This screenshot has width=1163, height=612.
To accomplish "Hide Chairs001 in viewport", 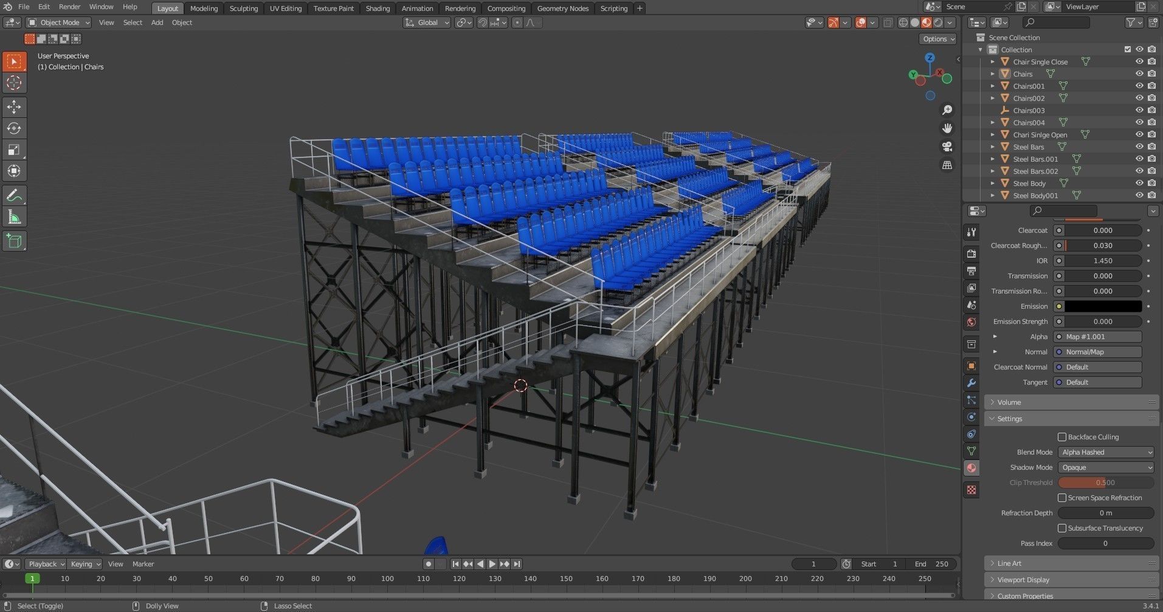I will (1139, 86).
